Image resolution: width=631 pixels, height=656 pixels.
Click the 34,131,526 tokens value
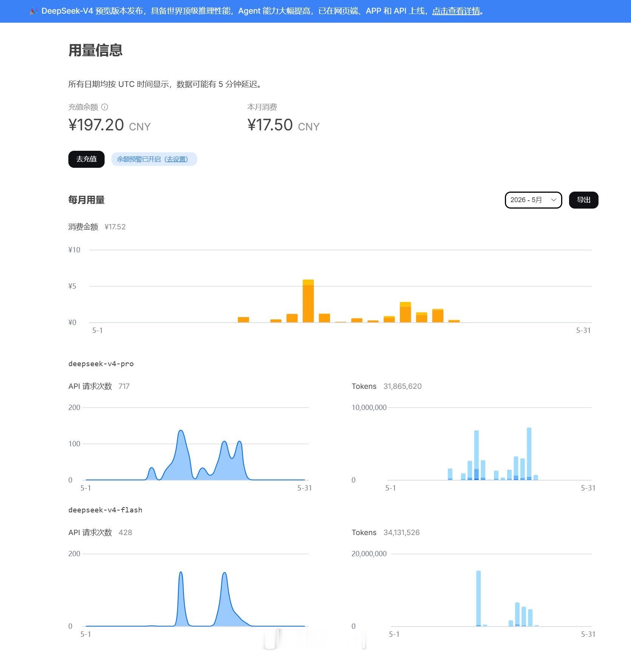tap(401, 532)
